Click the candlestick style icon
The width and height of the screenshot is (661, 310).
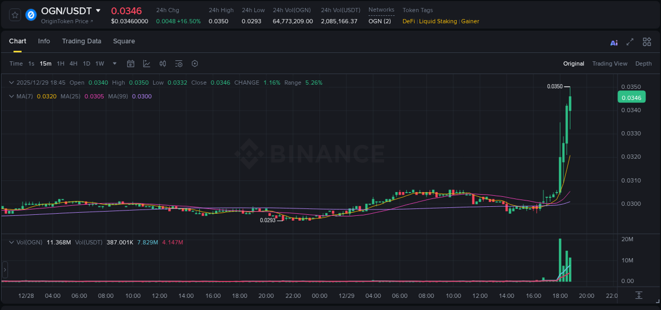(163, 63)
